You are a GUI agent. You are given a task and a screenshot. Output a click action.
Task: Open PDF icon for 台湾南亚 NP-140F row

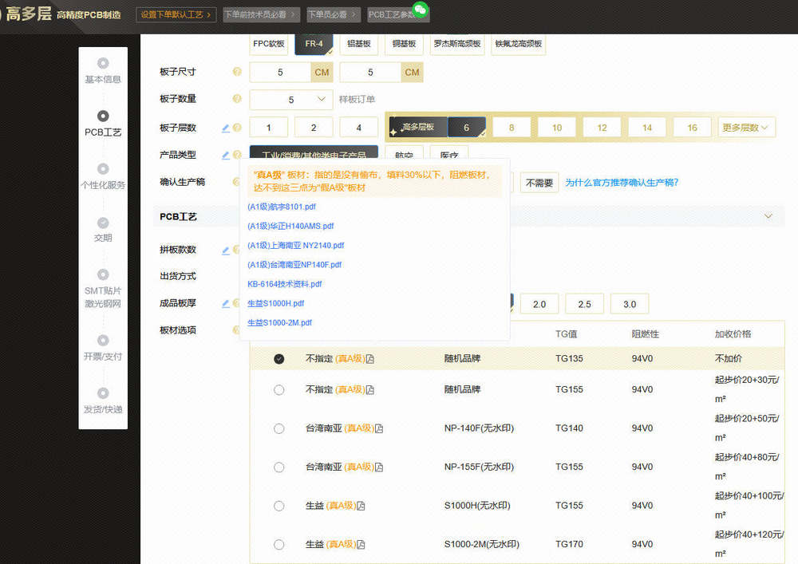379,428
